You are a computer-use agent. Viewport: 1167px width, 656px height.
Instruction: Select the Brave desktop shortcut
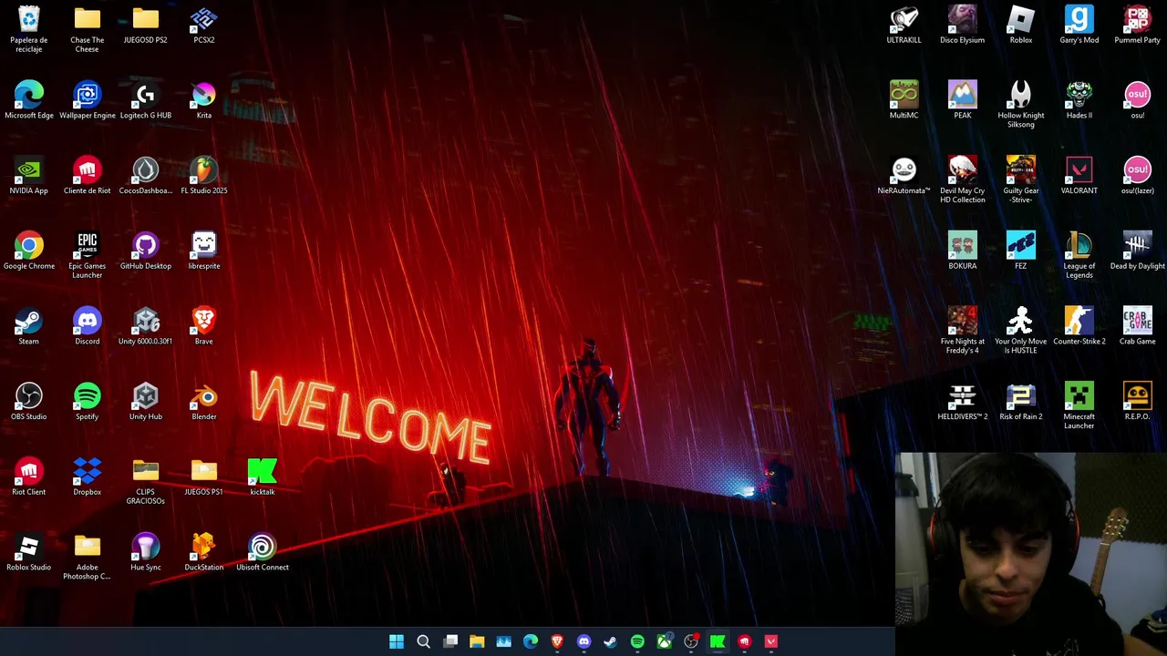(204, 326)
